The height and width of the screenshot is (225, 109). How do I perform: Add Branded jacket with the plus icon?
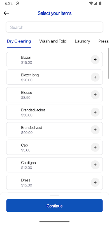95,112
